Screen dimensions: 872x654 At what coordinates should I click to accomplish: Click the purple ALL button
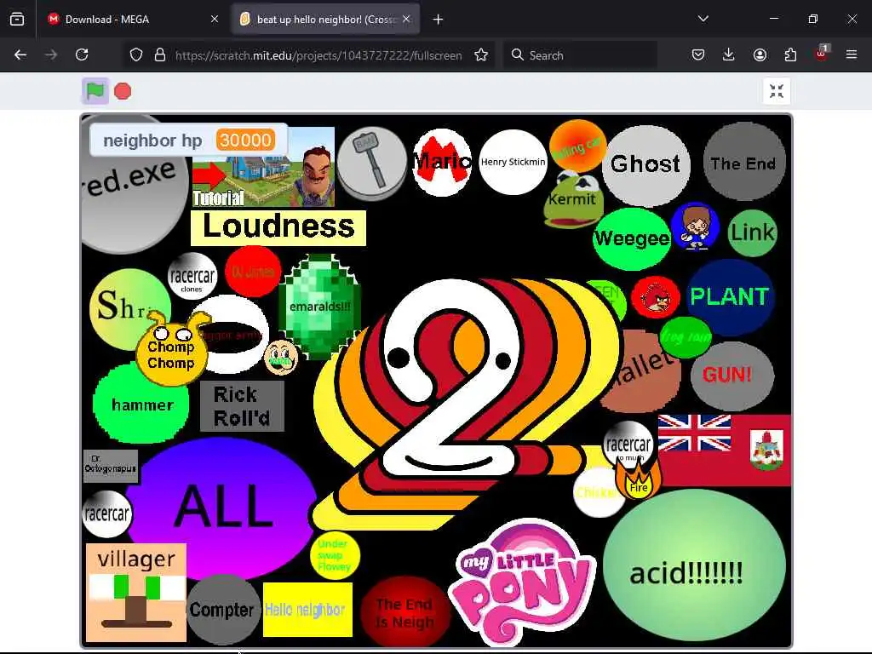tap(222, 506)
